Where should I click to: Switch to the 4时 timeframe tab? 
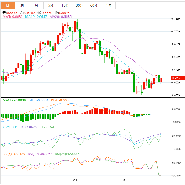[x=108, y=5]
